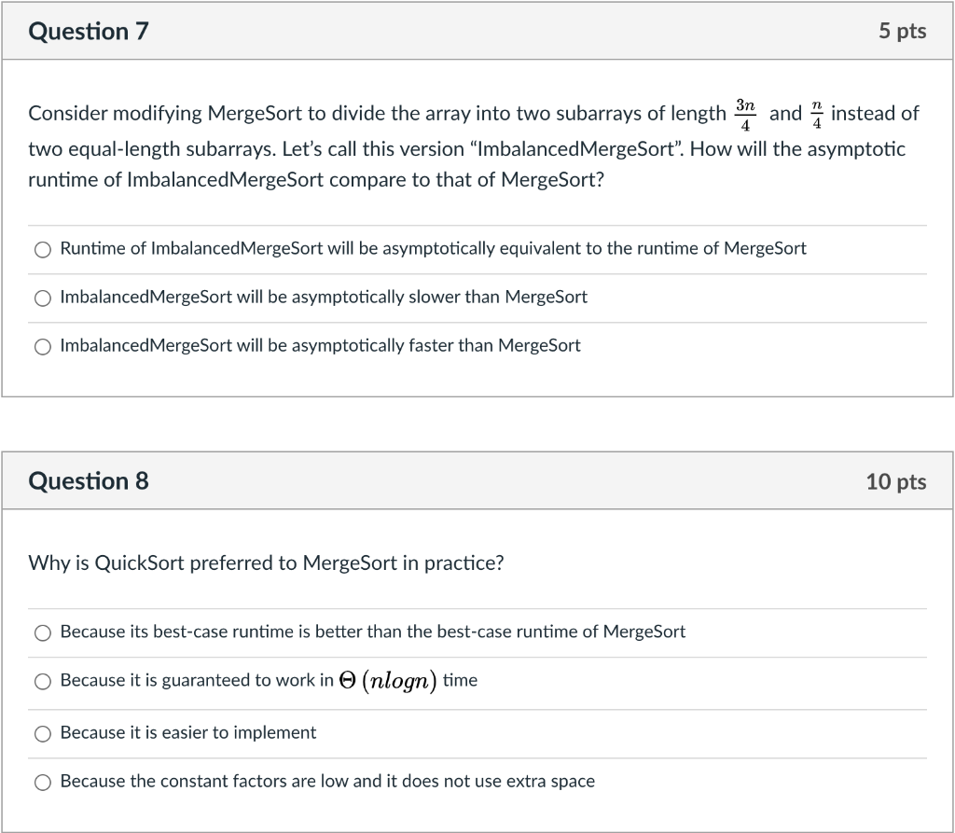Image resolution: width=955 pixels, height=833 pixels.
Task: Click the '10 pts' label on Question 8
Action: 896,480
